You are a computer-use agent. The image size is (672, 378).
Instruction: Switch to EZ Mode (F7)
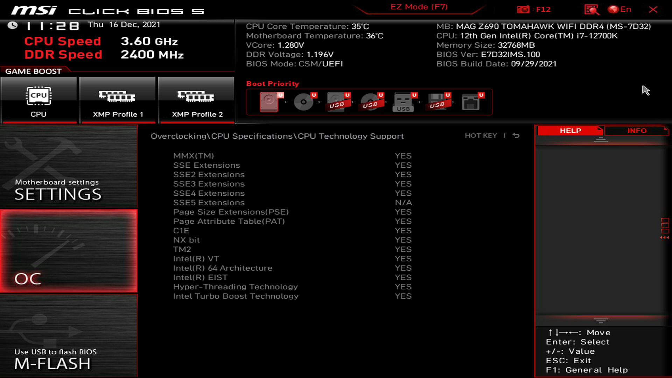pyautogui.click(x=419, y=7)
